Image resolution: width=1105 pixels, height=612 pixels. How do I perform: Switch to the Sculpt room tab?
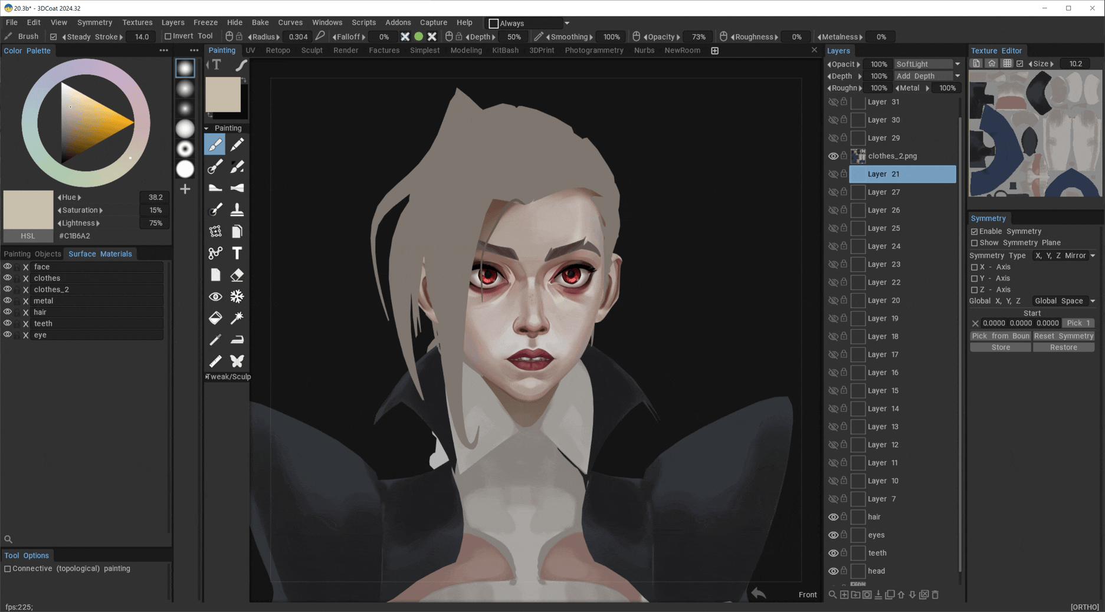(x=312, y=51)
